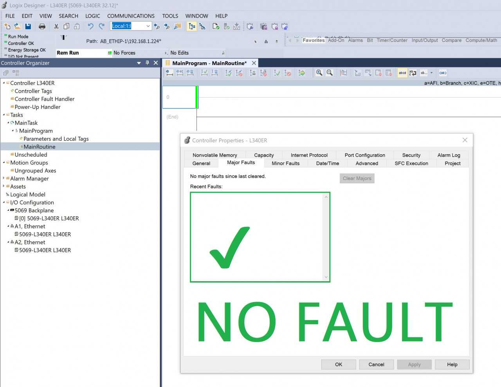
Task: Open the Local:1:I tag dropdown arrow
Action: point(148,26)
